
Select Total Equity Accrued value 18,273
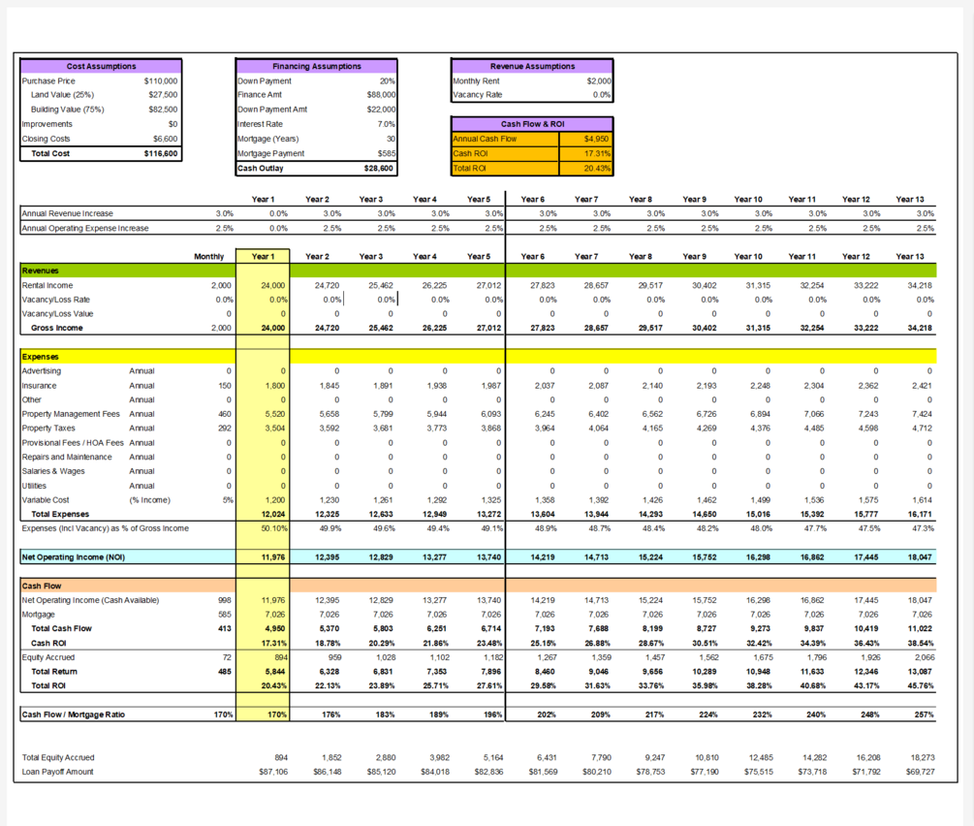(x=923, y=757)
